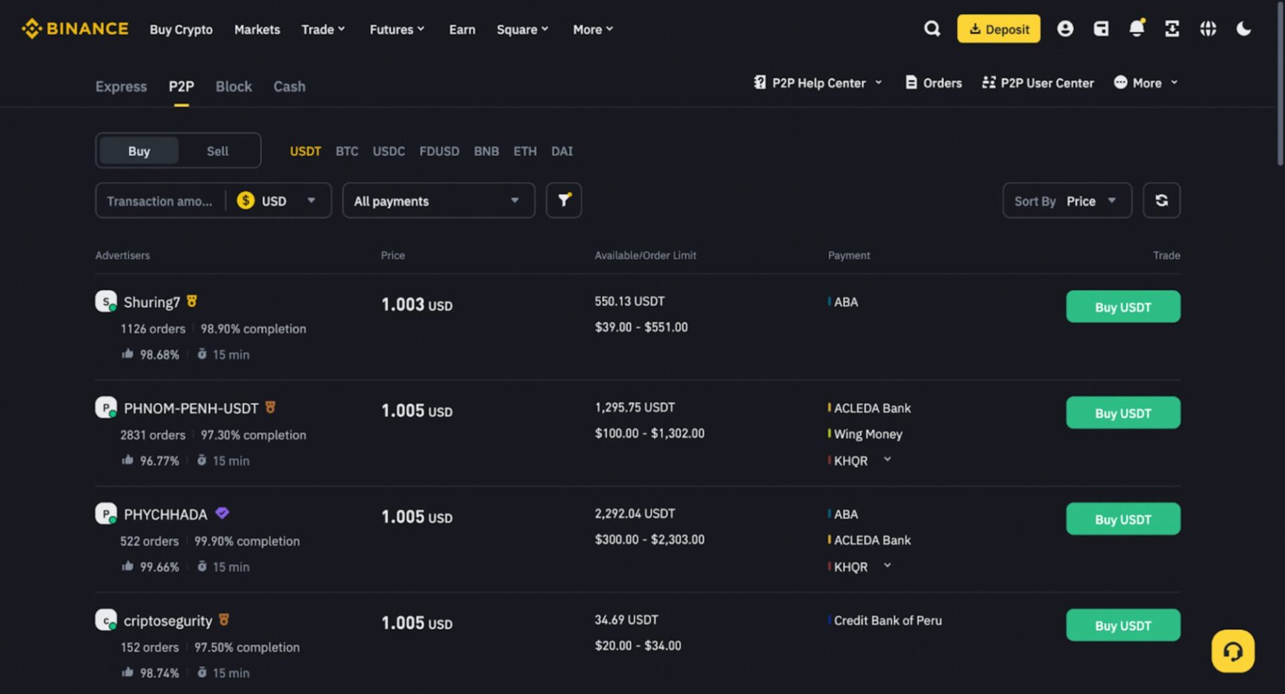The width and height of the screenshot is (1285, 694).
Task: Toggle dark mode with the moon icon
Action: [x=1244, y=29]
